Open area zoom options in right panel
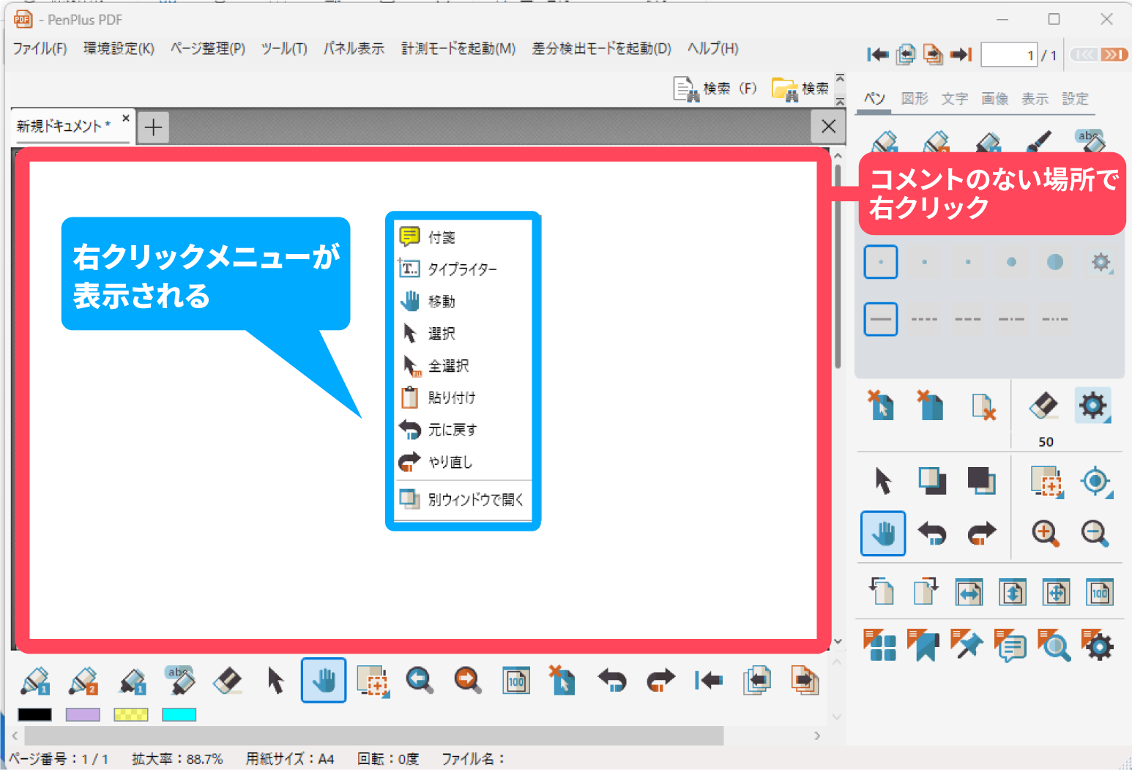This screenshot has width=1132, height=770. tap(1047, 481)
